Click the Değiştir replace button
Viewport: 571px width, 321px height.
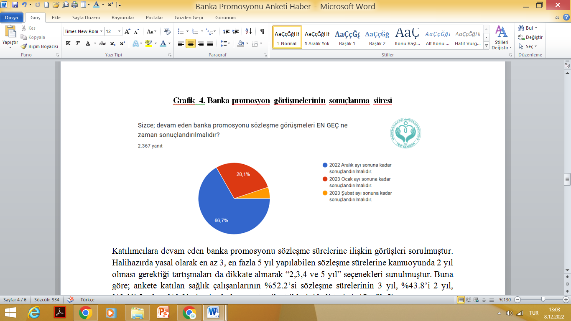click(x=530, y=37)
